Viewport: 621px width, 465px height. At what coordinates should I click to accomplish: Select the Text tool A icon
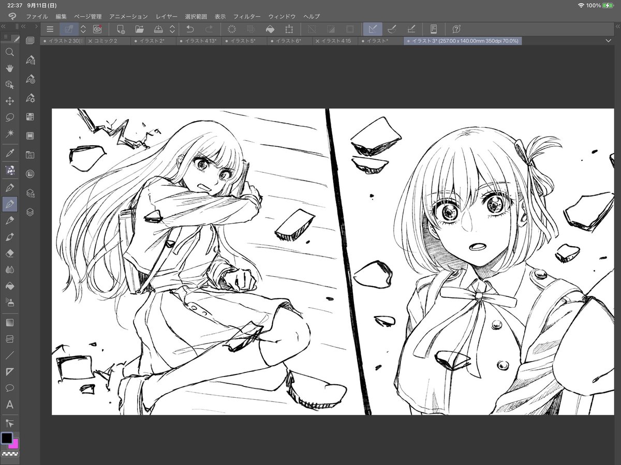9,404
